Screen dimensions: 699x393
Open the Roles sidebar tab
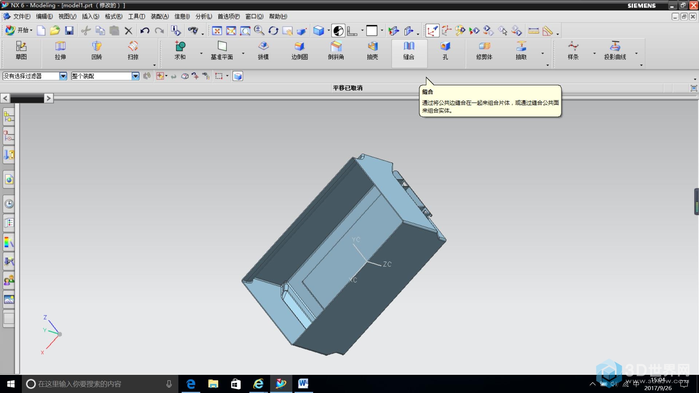coord(9,281)
